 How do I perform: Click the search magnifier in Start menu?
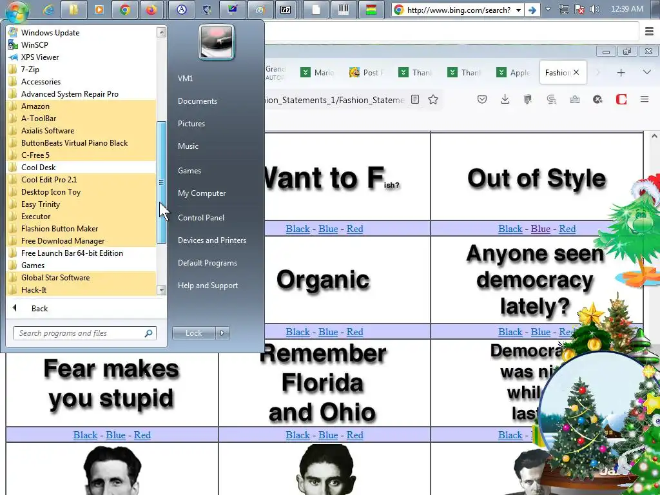pyautogui.click(x=149, y=333)
